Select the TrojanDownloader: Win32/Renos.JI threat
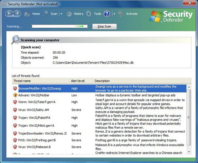Image resolution: width=198 pixels, height=163 pixels. (x=42, y=133)
